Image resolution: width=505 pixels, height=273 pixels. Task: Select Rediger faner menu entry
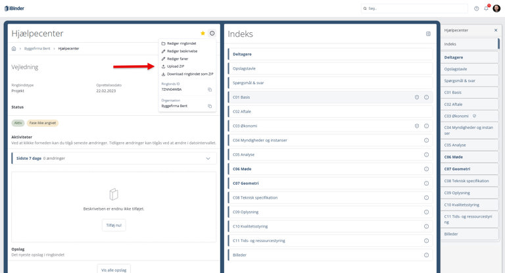177,59
